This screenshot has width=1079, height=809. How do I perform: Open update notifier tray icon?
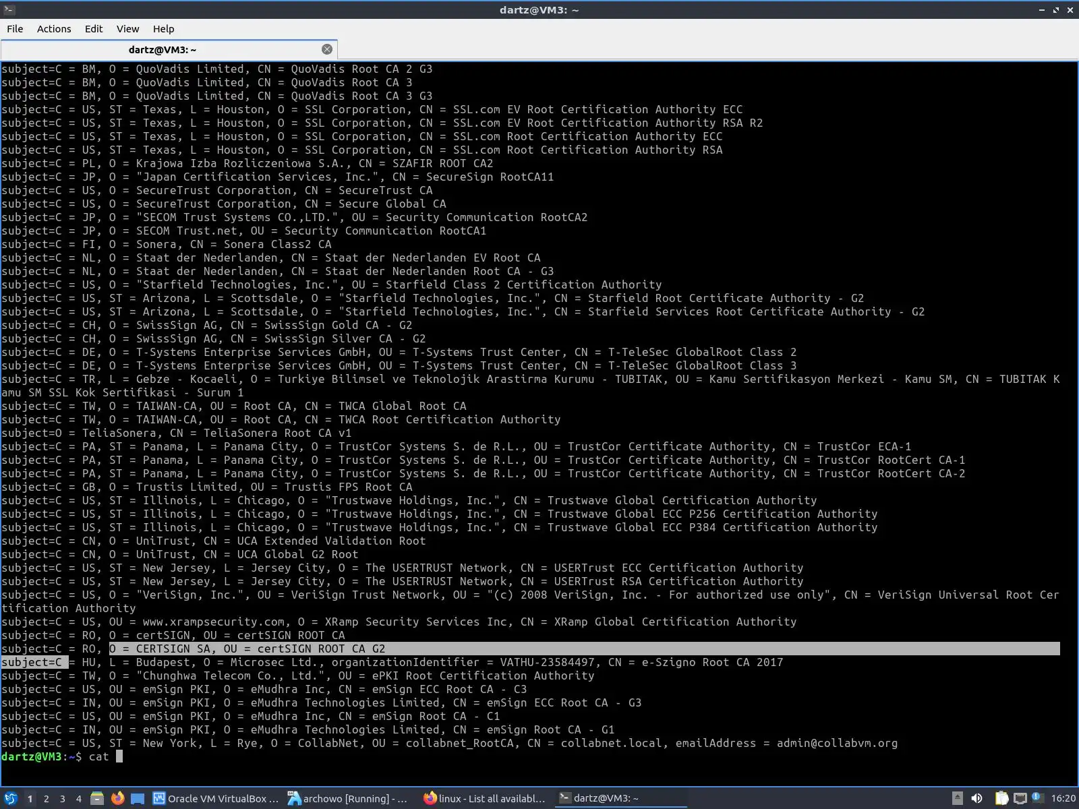click(1037, 798)
